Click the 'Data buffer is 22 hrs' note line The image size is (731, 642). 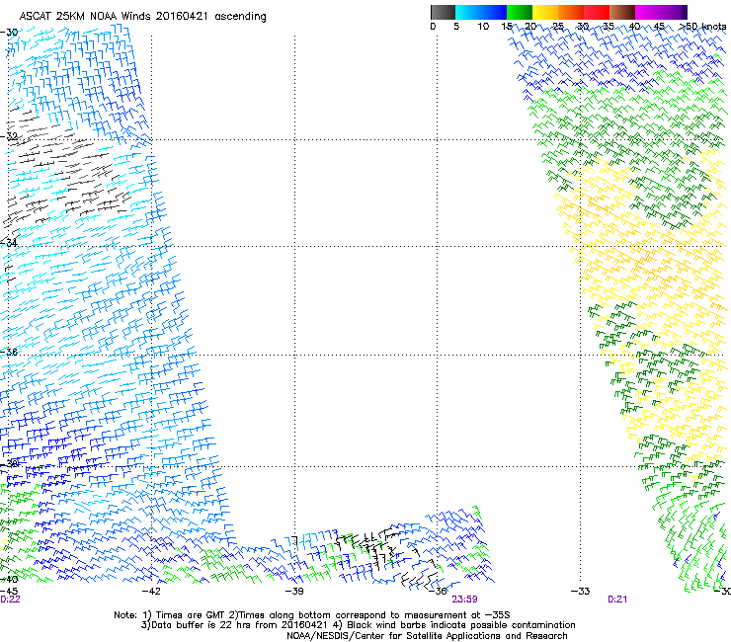[358, 625]
